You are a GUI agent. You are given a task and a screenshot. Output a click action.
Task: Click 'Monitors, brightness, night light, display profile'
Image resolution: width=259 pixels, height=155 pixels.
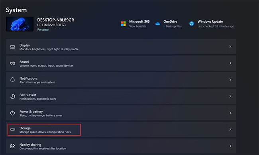pos(49,49)
